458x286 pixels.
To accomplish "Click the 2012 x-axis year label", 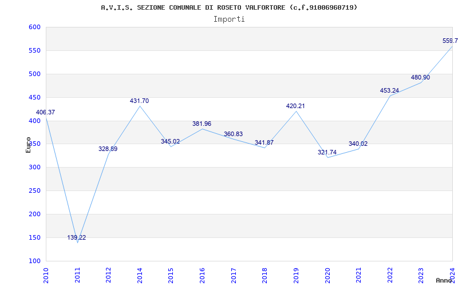I will pyautogui.click(x=108, y=275).
